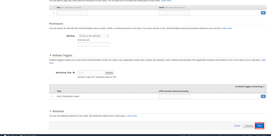
Task: Open the IAM Role dropdown
Action: tap(93, 36)
